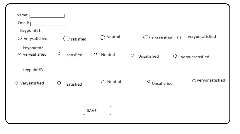The height and width of the screenshot is (134, 240).
Task: Click the keypoint#3 heading label
Action: 33,70
